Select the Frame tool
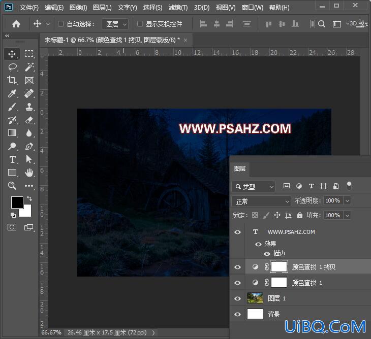Viewport: 371px width, 339px height. click(x=29, y=80)
